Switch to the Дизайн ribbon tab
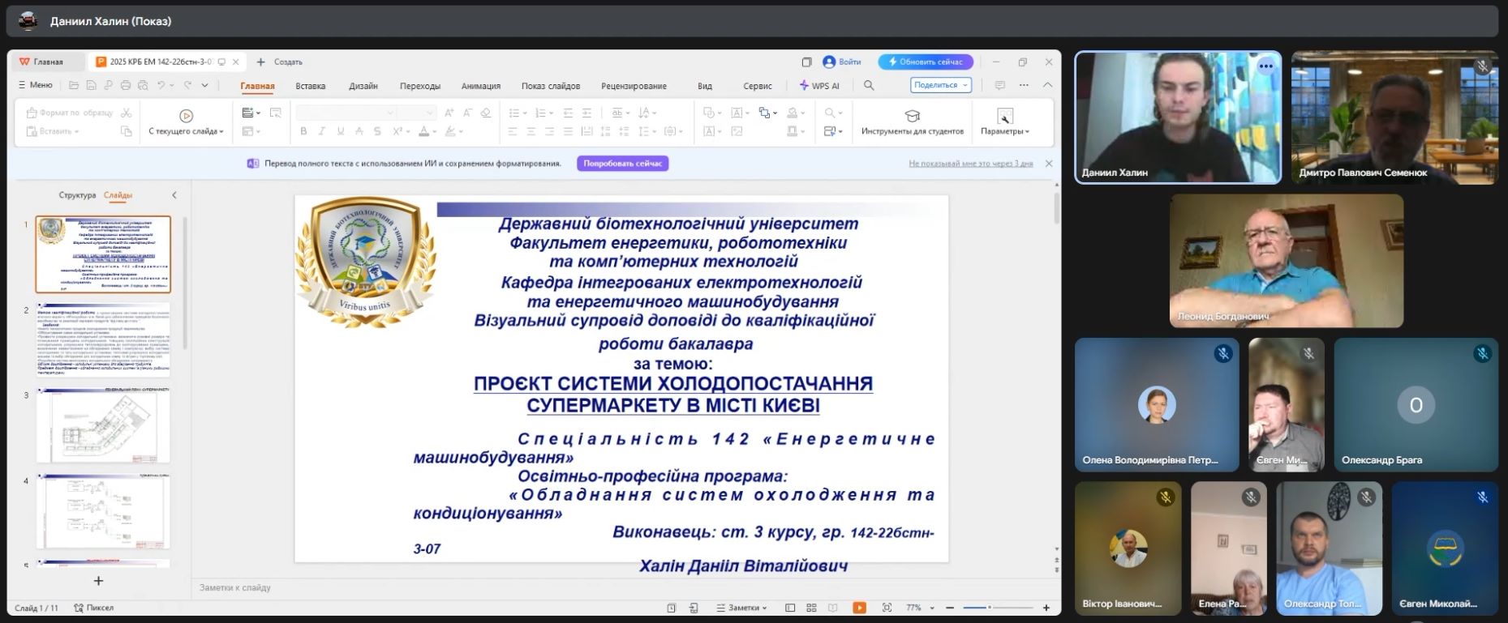1508x623 pixels. tap(363, 86)
